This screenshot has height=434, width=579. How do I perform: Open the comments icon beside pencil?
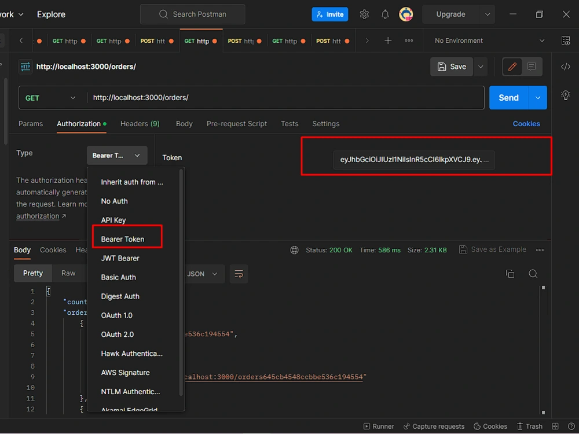(x=532, y=67)
